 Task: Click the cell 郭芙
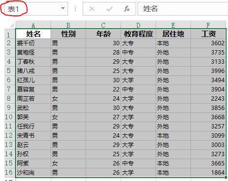[x=33, y=117]
